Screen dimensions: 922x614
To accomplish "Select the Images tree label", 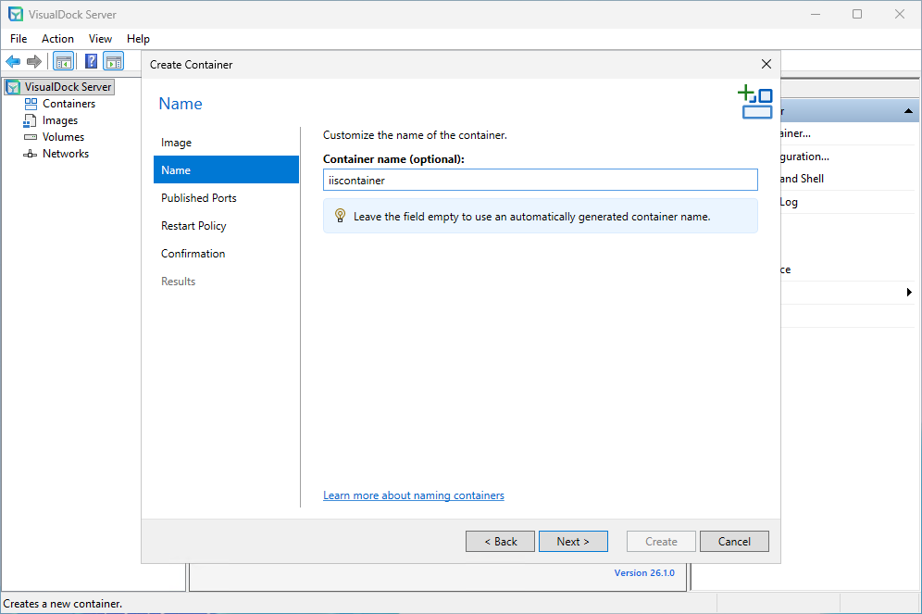I will (x=60, y=120).
